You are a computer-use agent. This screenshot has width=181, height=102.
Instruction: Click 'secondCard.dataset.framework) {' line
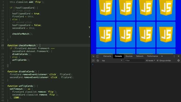pyautogui.click(x=32, y=51)
